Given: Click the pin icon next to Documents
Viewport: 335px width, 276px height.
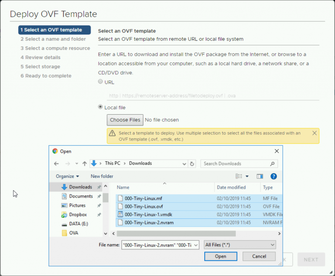Looking at the screenshot, I should pyautogui.click(x=99, y=196).
